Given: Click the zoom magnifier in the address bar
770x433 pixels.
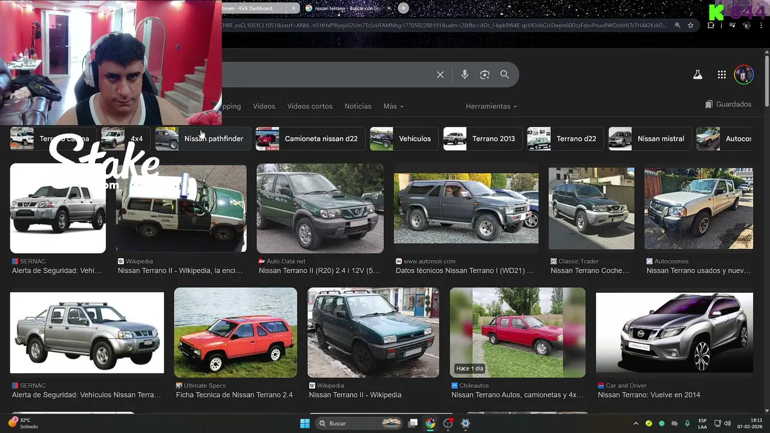Looking at the screenshot, I should (678, 25).
